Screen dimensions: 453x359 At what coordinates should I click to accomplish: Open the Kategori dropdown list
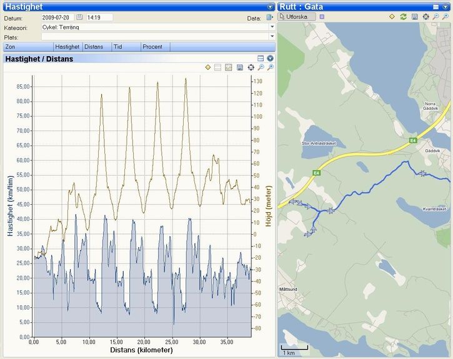pos(272,27)
